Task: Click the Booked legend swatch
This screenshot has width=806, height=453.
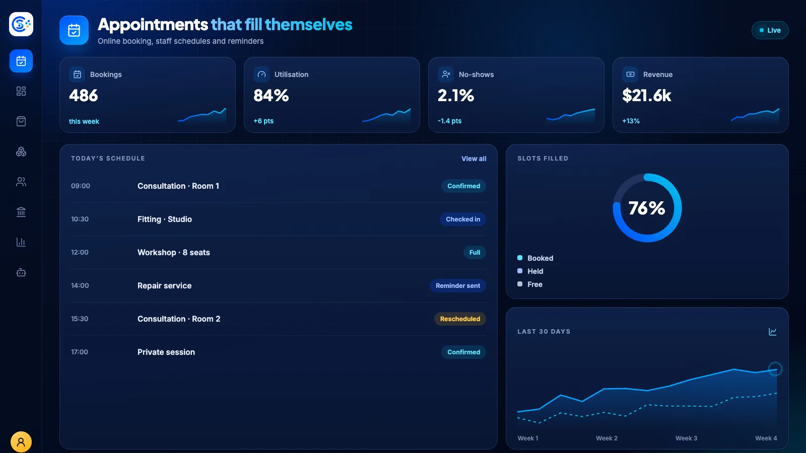Action: 520,258
